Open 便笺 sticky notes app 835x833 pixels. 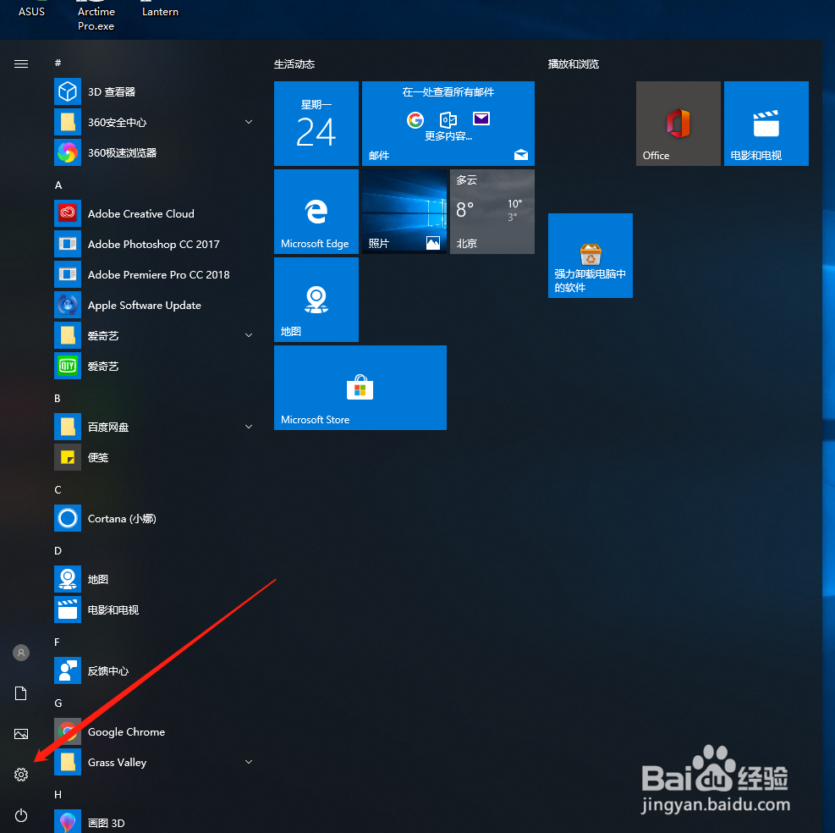153,457
